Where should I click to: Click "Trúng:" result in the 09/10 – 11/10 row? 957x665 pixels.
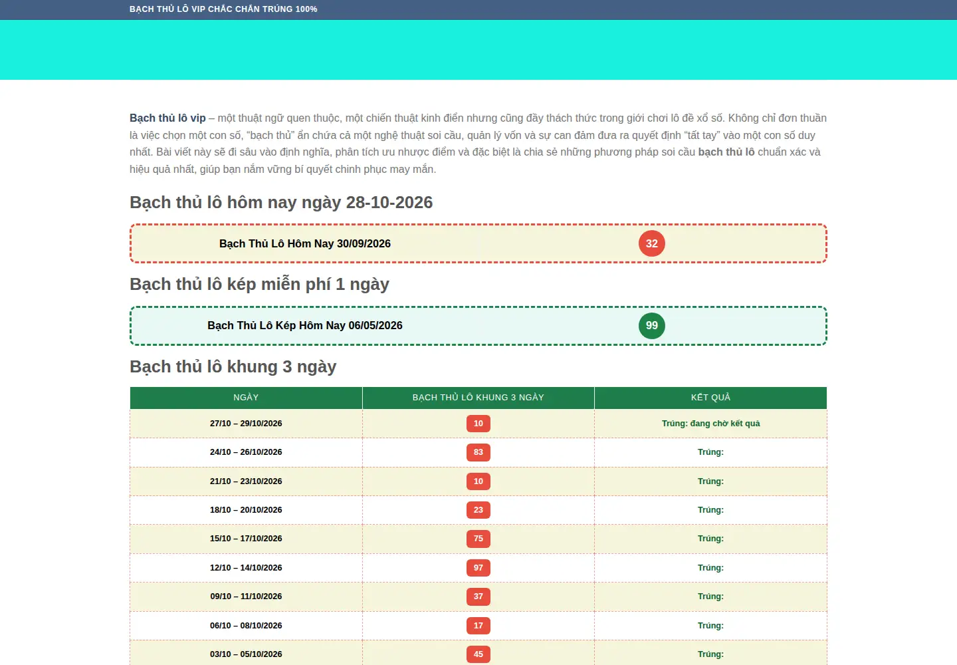pos(711,597)
